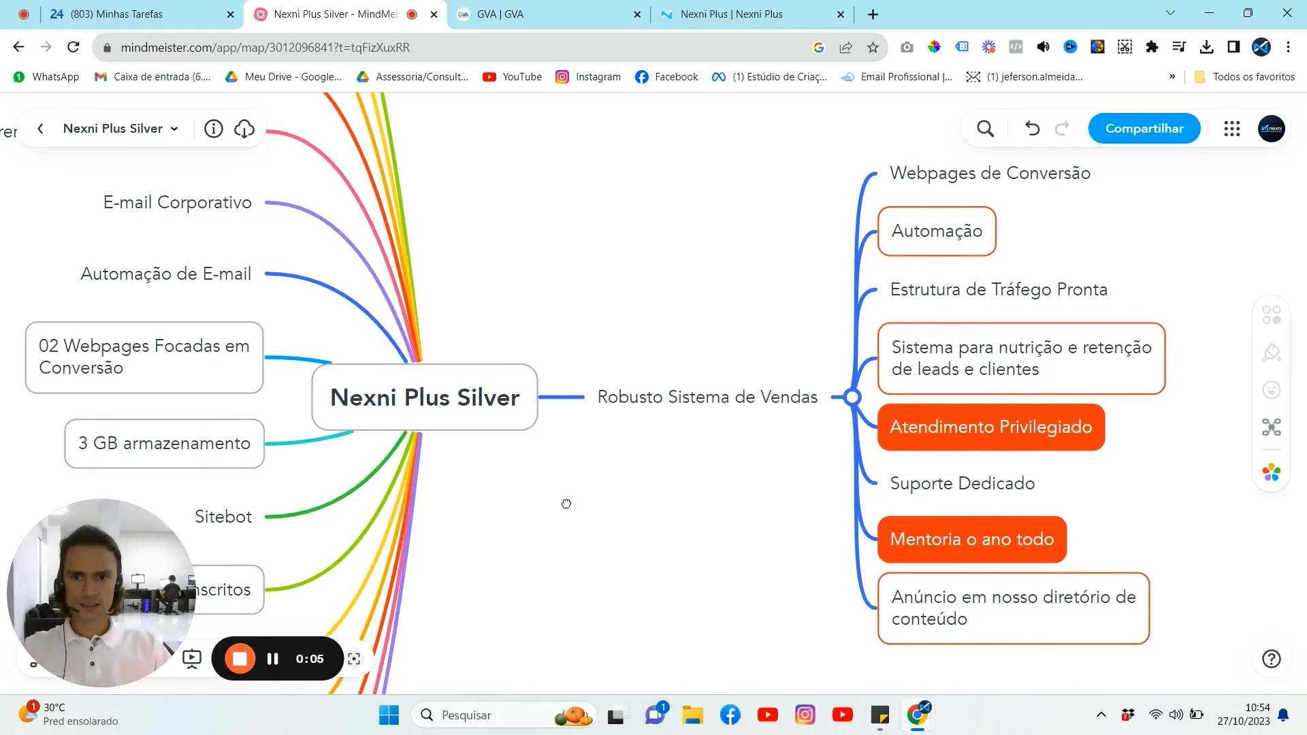Open the map layout icon
Image resolution: width=1307 pixels, height=735 pixels.
(1271, 427)
